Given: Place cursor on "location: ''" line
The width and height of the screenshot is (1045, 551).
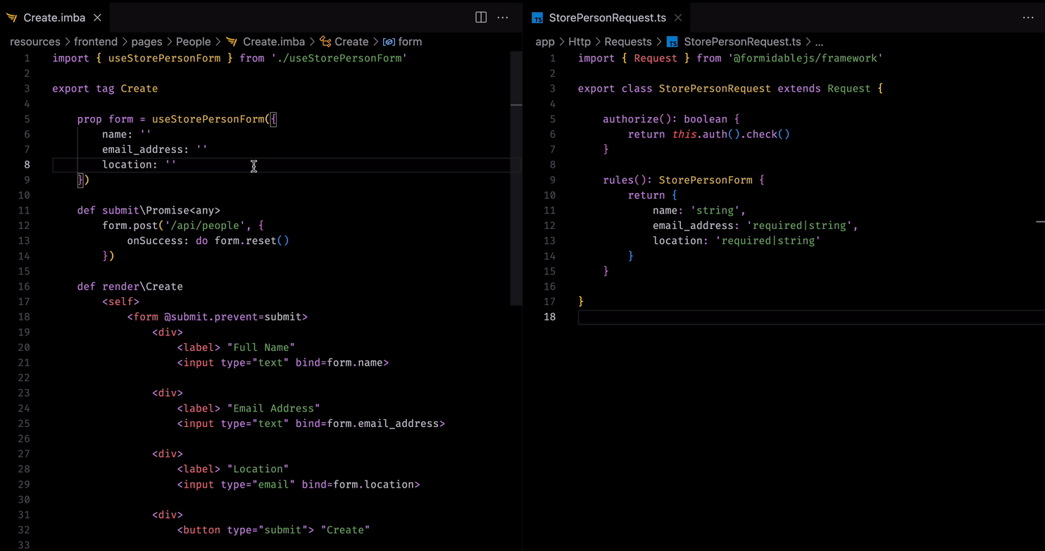Looking at the screenshot, I should click(139, 165).
